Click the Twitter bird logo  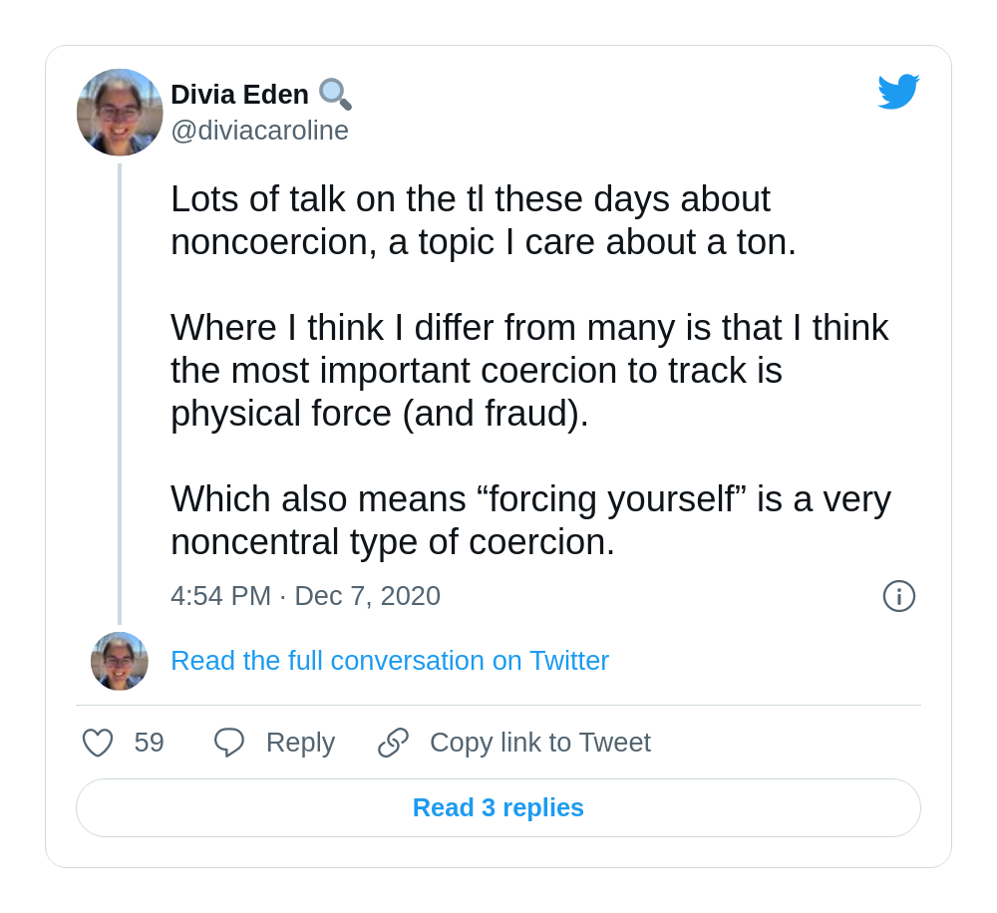(898, 92)
